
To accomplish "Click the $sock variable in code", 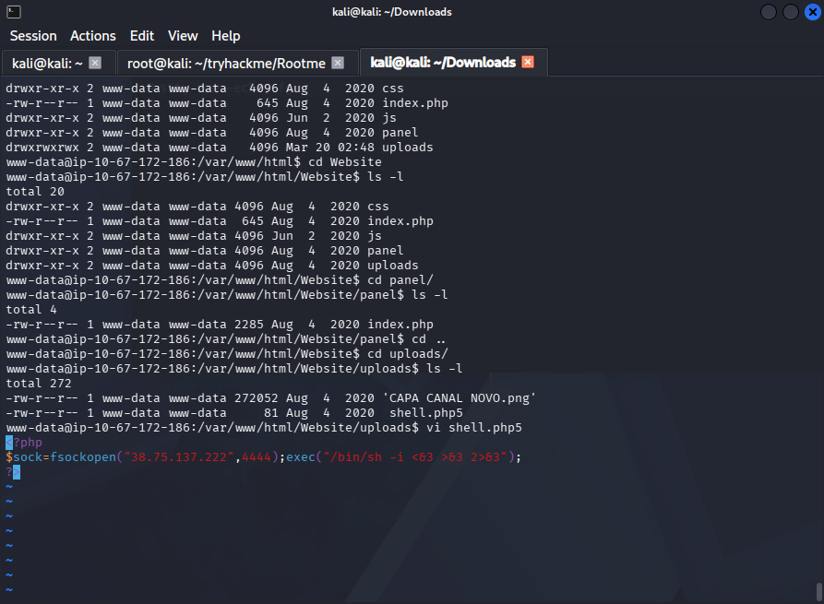I will [x=24, y=457].
